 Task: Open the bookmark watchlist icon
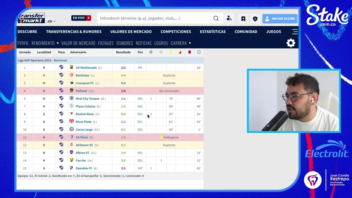pyautogui.click(x=243, y=19)
